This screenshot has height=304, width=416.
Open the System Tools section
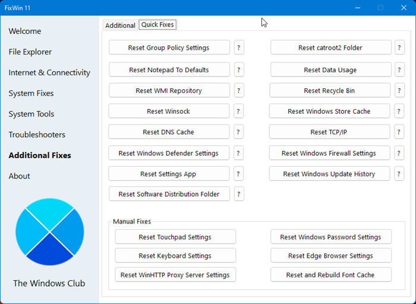[x=31, y=114]
